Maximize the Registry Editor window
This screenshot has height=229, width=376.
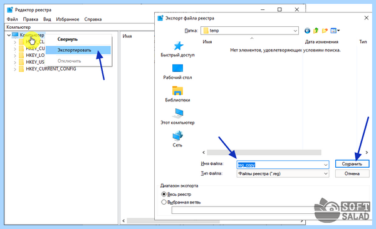click(x=279, y=9)
